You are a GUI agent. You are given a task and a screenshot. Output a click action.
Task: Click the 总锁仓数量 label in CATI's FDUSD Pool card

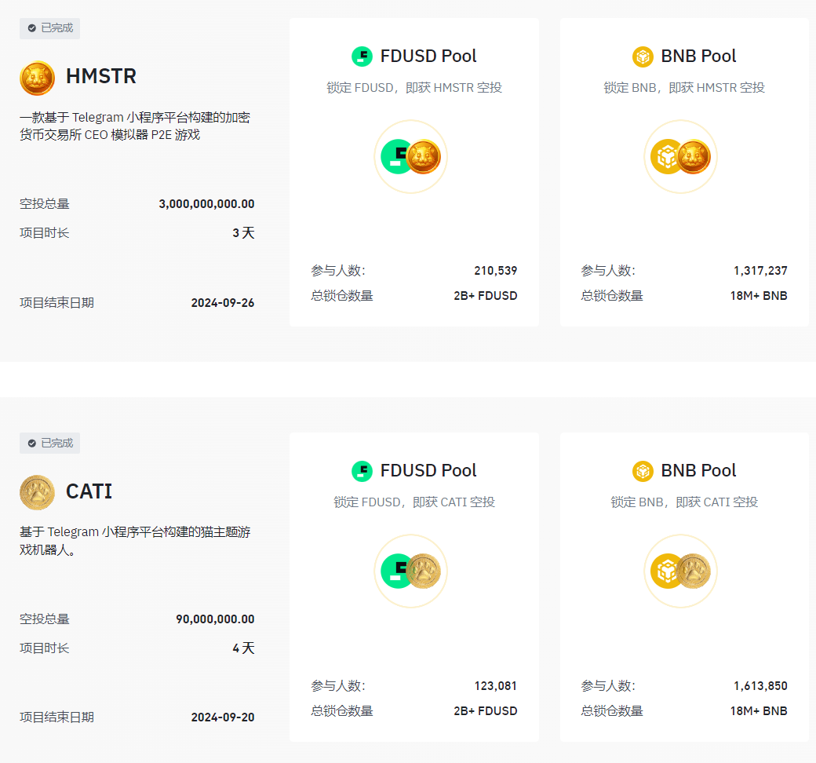coord(342,711)
